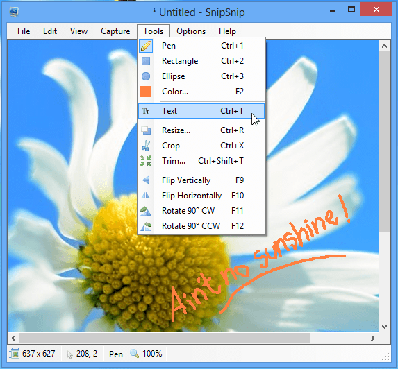Screen dimensions: 398x369
Task: Choose Flip Vertically menu entry
Action: click(x=201, y=180)
